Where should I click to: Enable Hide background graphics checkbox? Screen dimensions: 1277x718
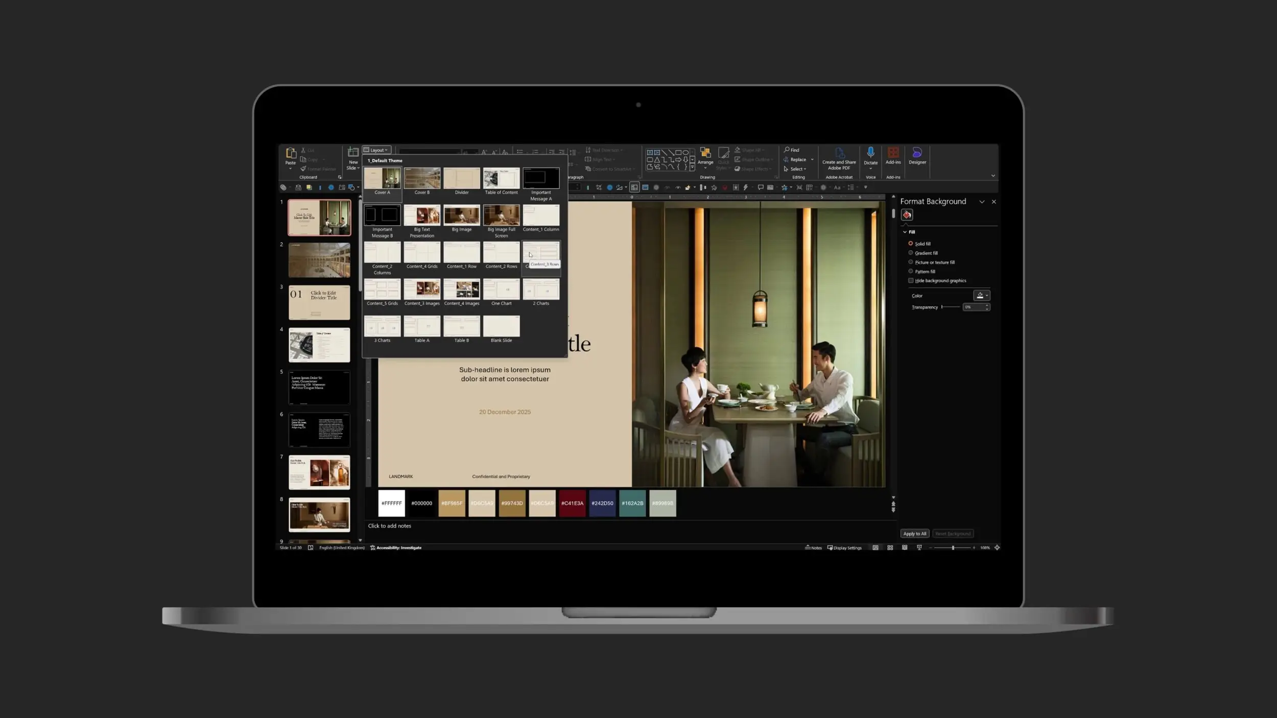click(910, 280)
